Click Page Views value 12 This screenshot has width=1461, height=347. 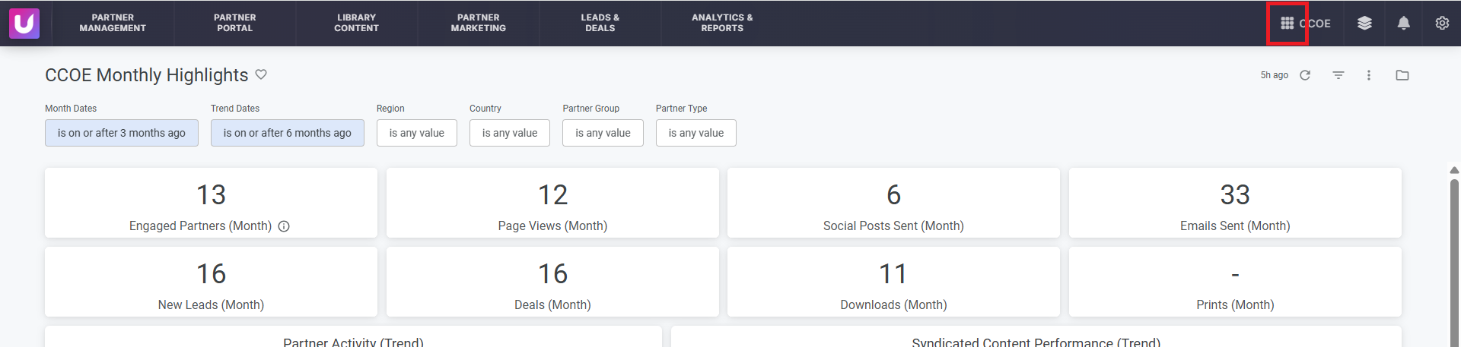click(552, 195)
